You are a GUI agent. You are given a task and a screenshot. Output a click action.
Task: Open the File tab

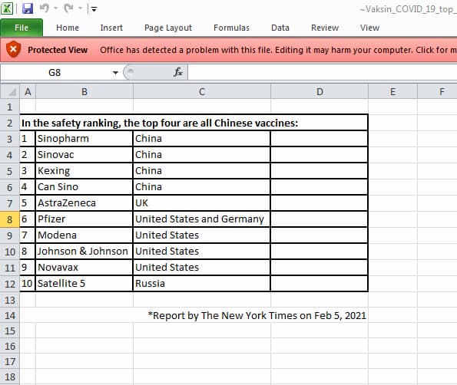pos(22,28)
